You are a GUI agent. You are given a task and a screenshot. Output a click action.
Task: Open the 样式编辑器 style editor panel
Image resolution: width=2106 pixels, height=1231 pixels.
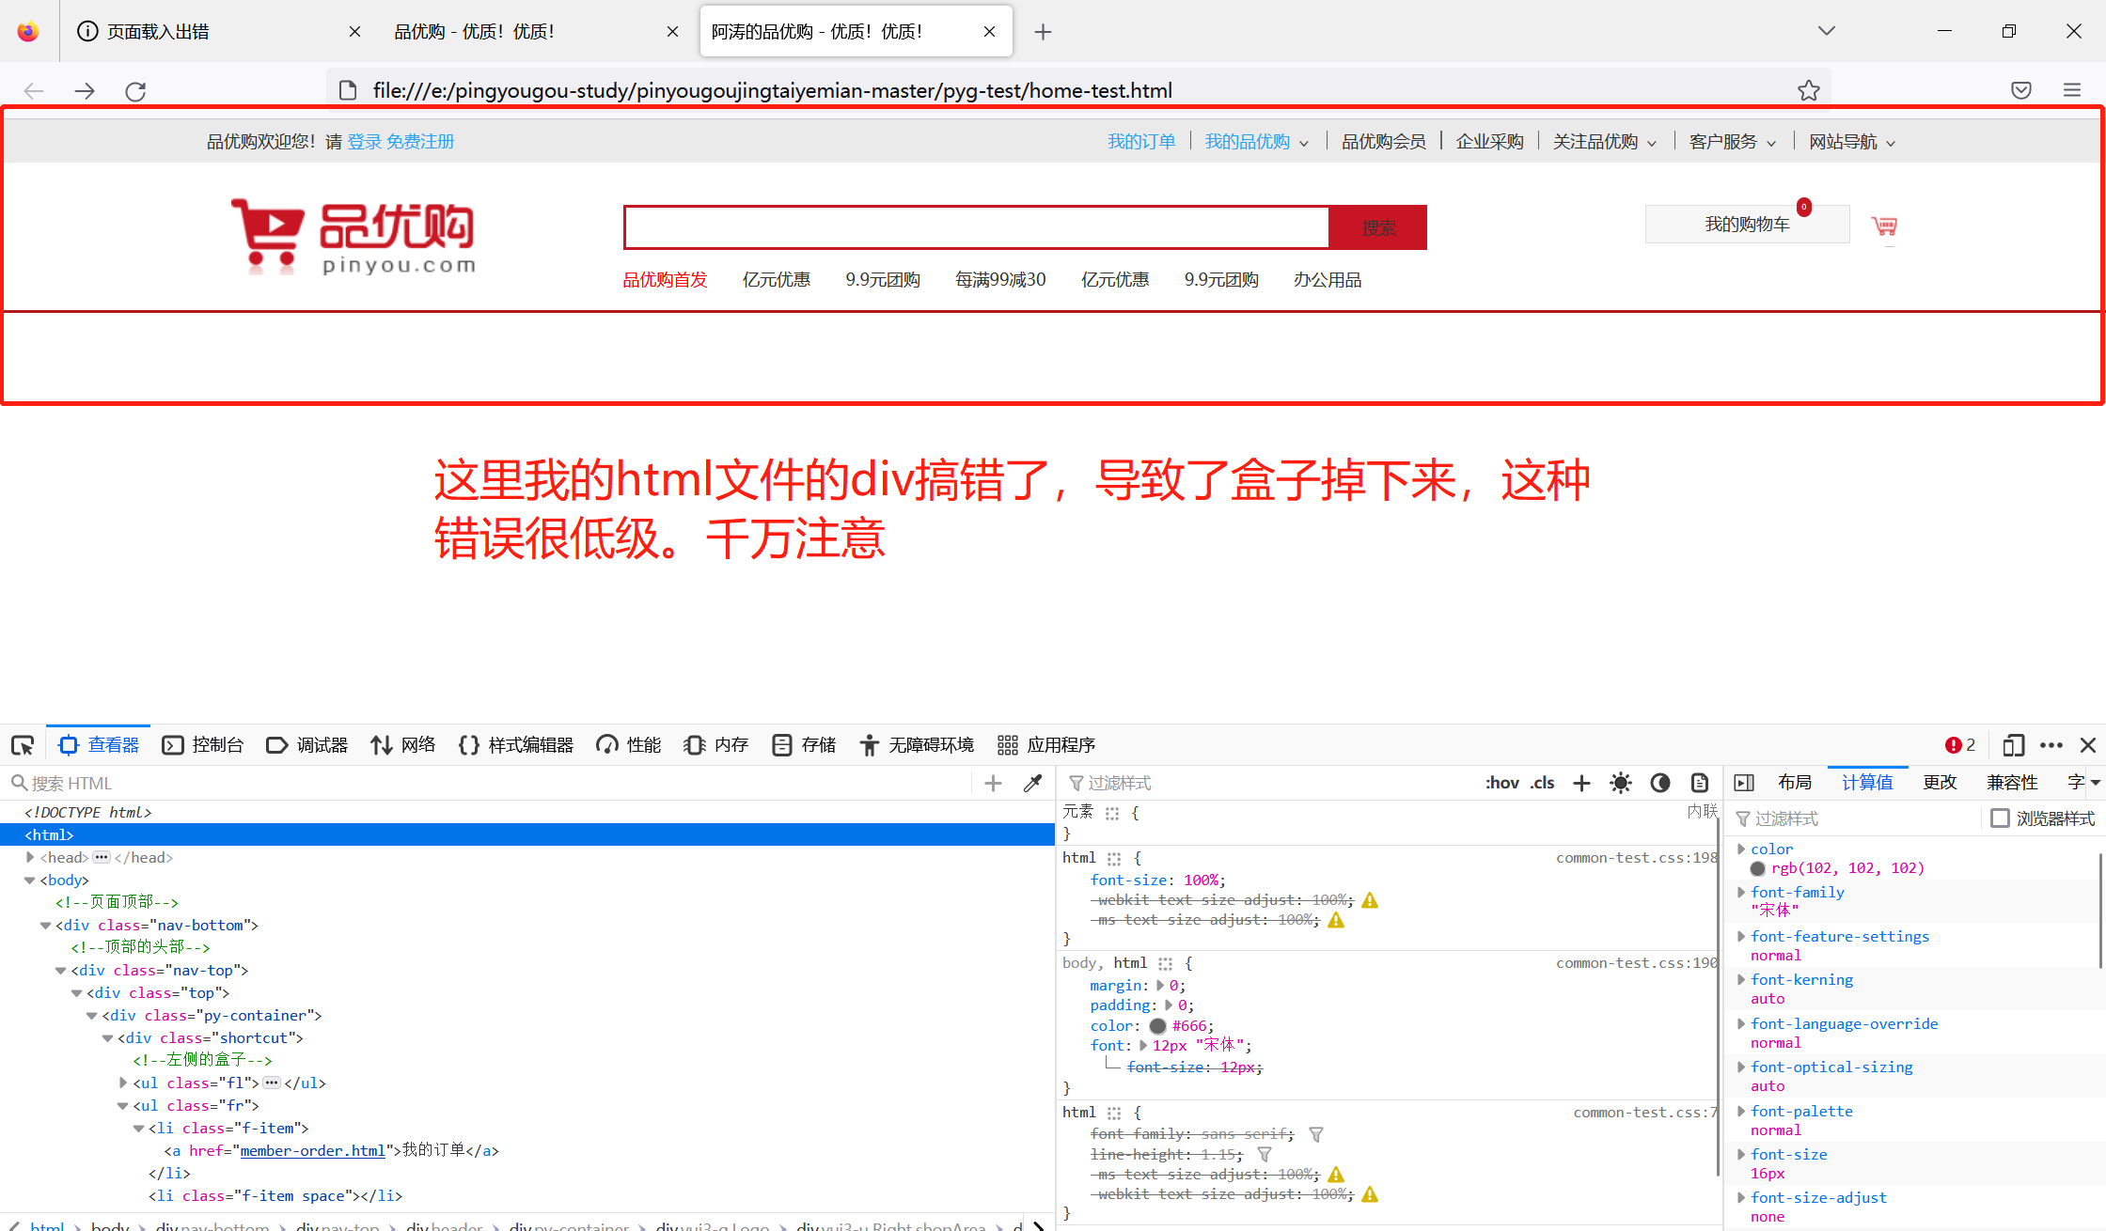point(516,745)
